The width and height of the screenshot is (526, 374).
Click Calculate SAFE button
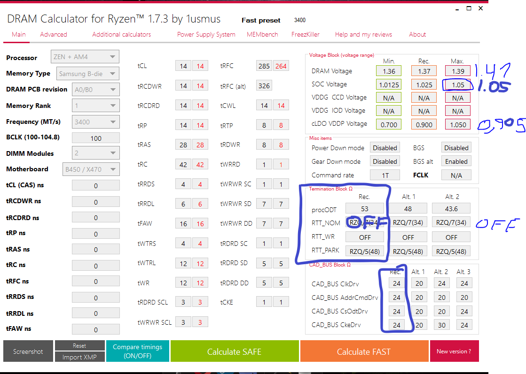point(235,351)
